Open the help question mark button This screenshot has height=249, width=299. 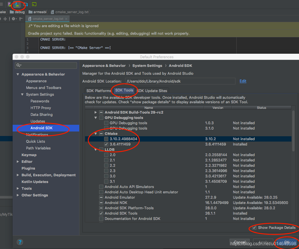20,242
